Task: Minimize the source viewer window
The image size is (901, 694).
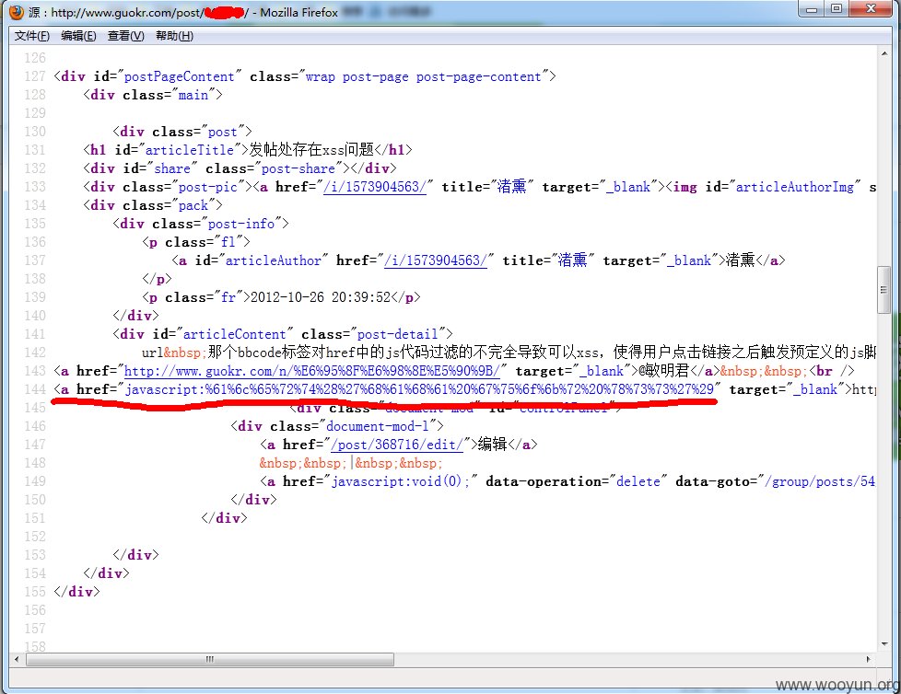Action: (x=812, y=8)
